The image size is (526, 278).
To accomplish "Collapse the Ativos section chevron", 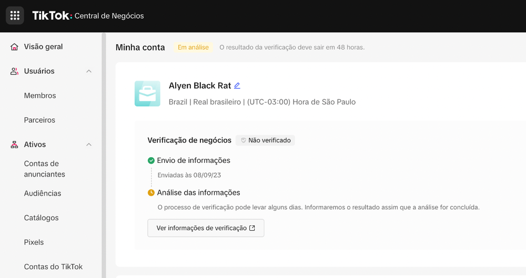I will 88,145.
